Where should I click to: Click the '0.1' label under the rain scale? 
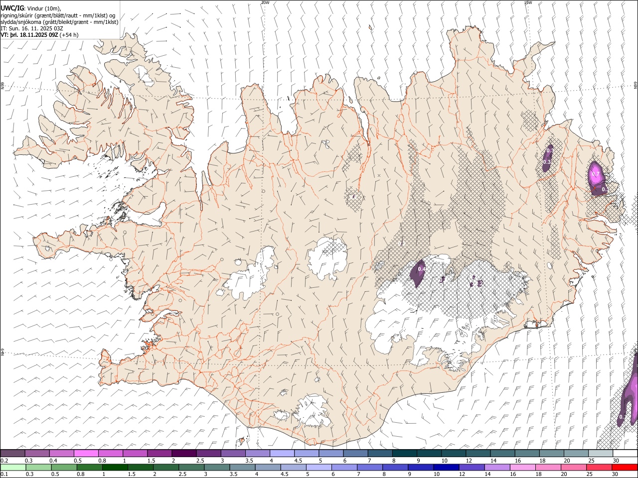pyautogui.click(x=4, y=475)
